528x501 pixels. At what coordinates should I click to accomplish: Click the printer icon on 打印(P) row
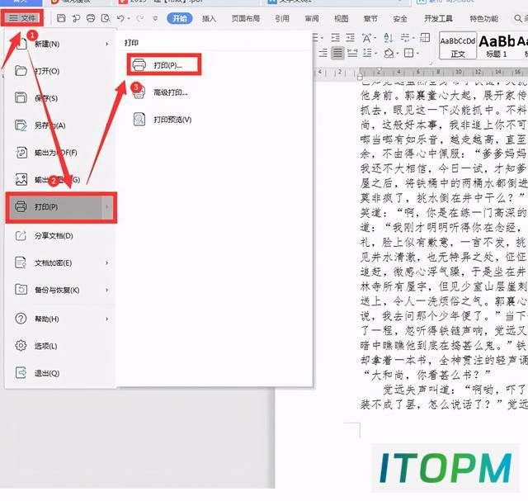click(21, 206)
